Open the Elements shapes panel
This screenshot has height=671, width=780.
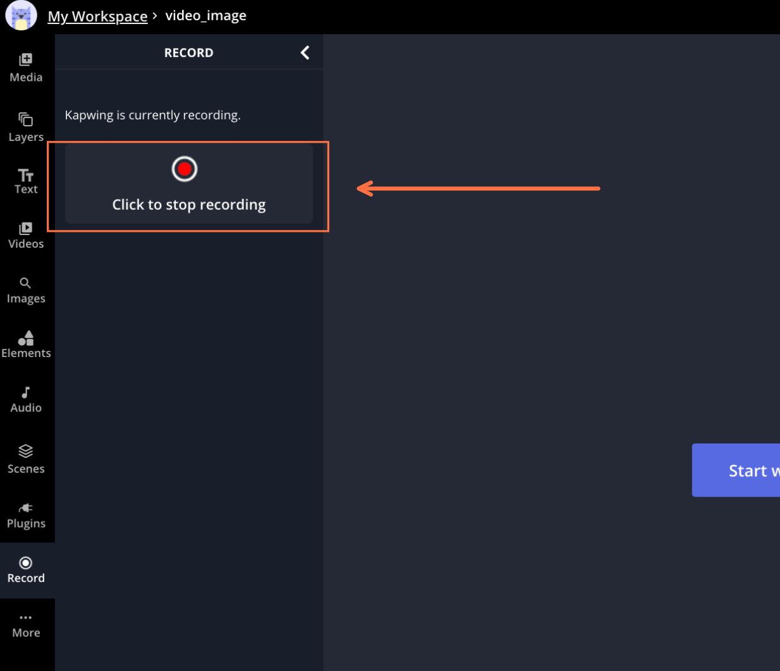click(26, 344)
